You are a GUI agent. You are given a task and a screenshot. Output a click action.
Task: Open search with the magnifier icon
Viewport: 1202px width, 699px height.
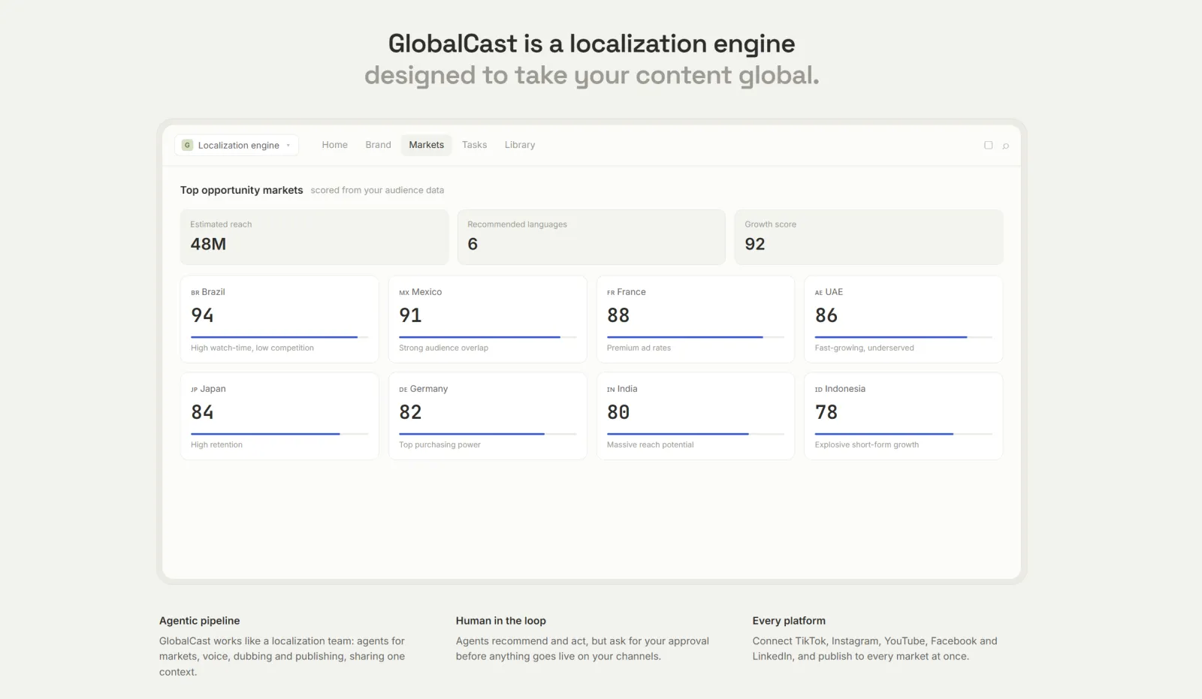[x=1005, y=146]
